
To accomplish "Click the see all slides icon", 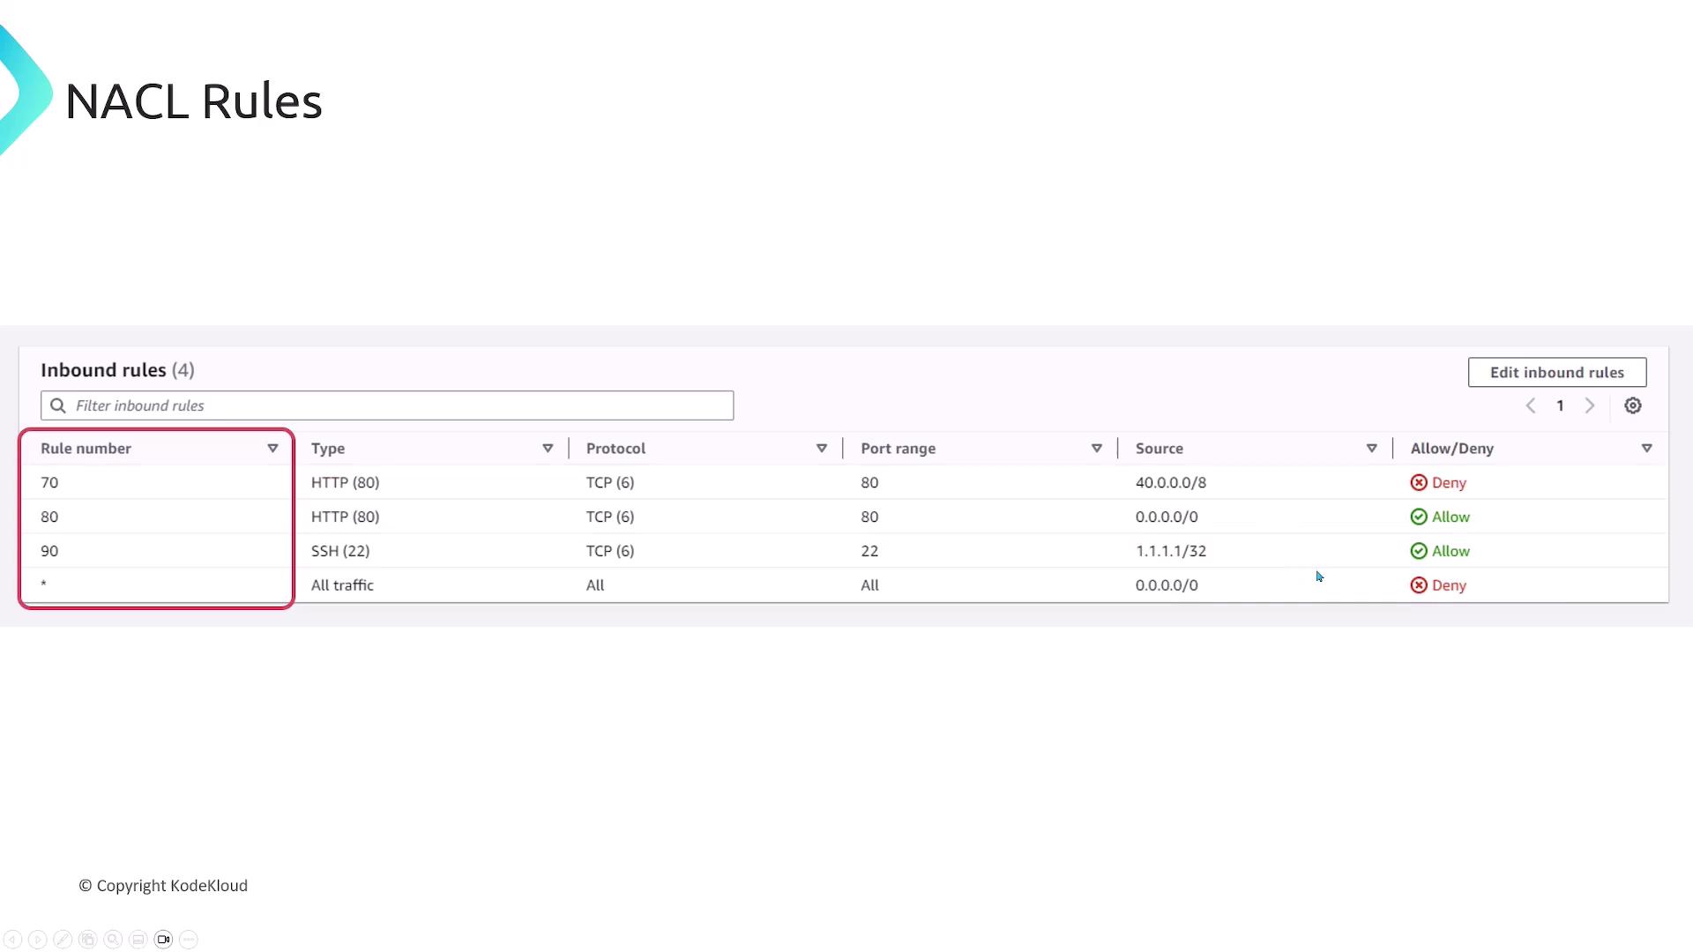I will (88, 940).
